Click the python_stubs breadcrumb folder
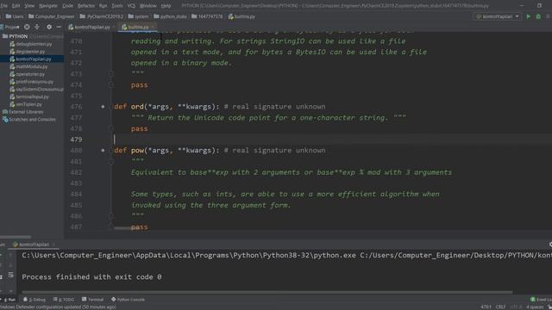Image resolution: width=552 pixels, height=310 pixels. (x=171, y=16)
